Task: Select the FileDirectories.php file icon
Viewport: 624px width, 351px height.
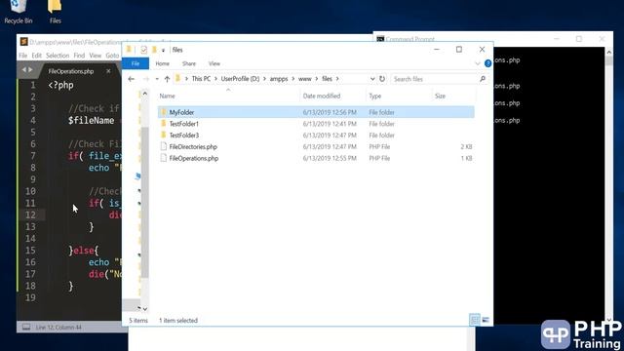Action: point(164,147)
